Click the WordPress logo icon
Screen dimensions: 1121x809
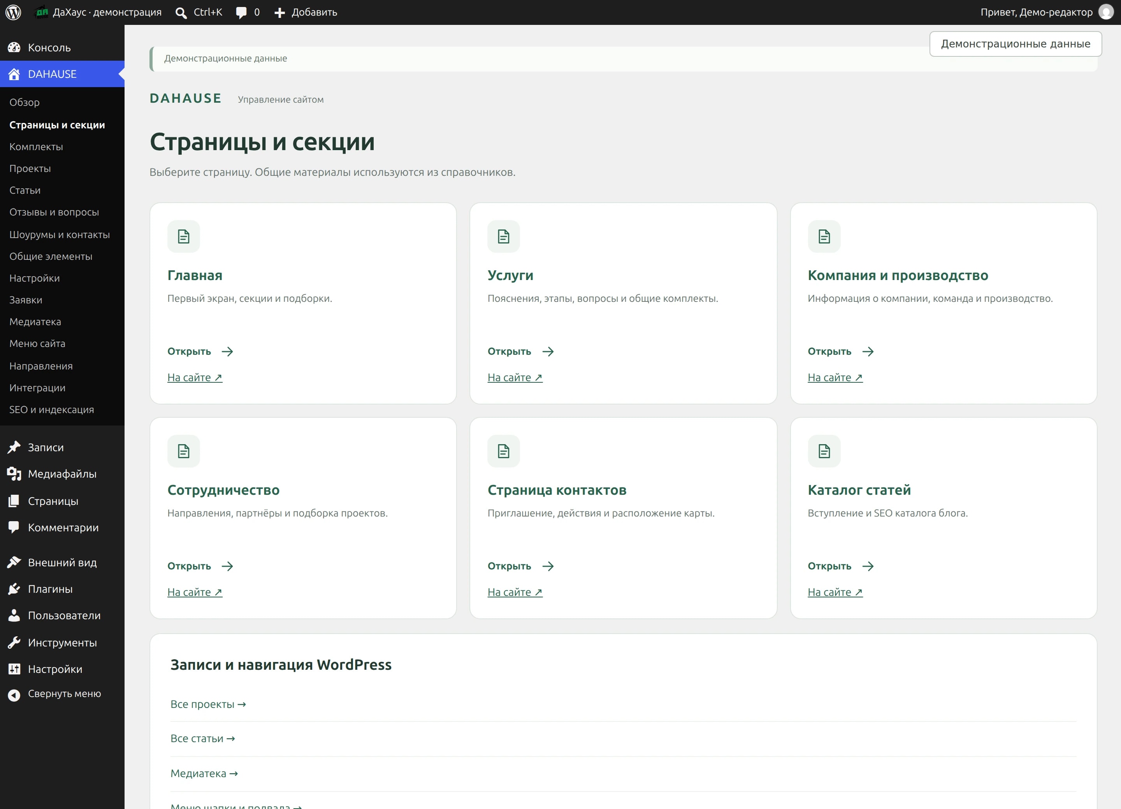pos(13,12)
